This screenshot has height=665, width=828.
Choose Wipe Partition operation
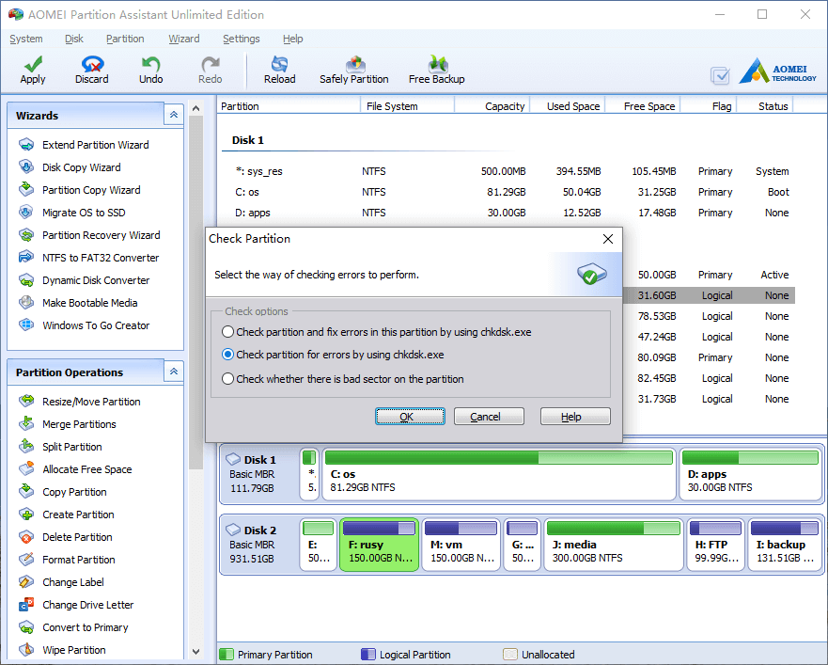(74, 650)
